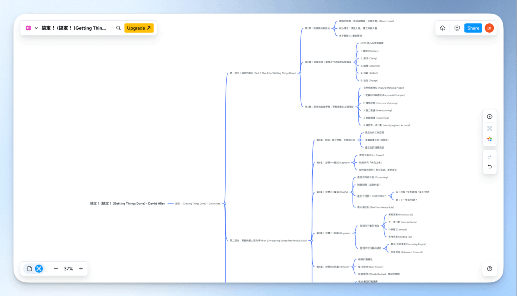Collapse the Part 1 branch node
The height and width of the screenshot is (296, 517).
299,73
